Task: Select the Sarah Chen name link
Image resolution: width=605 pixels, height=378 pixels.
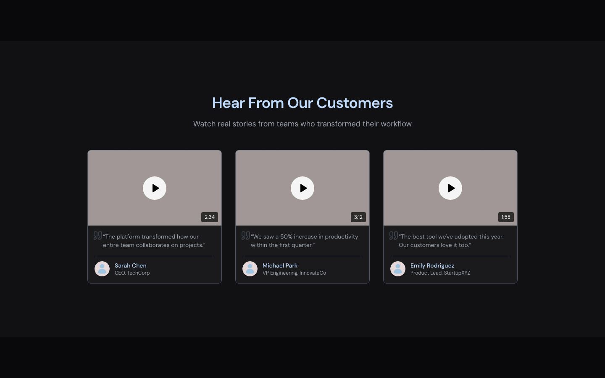Action: 131,265
